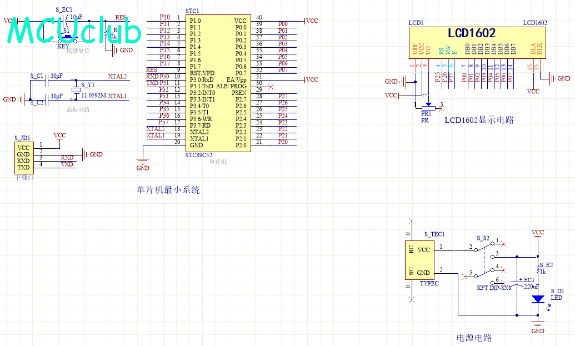Select the "下载口" label under S_JD1
575x346 pixels.
coord(24,177)
